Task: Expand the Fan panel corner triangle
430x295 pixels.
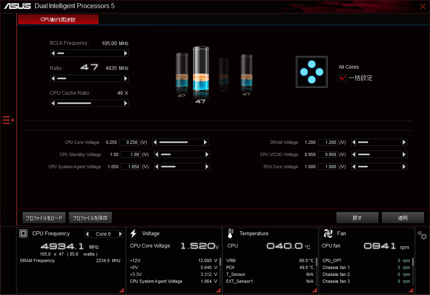Action: [411, 290]
